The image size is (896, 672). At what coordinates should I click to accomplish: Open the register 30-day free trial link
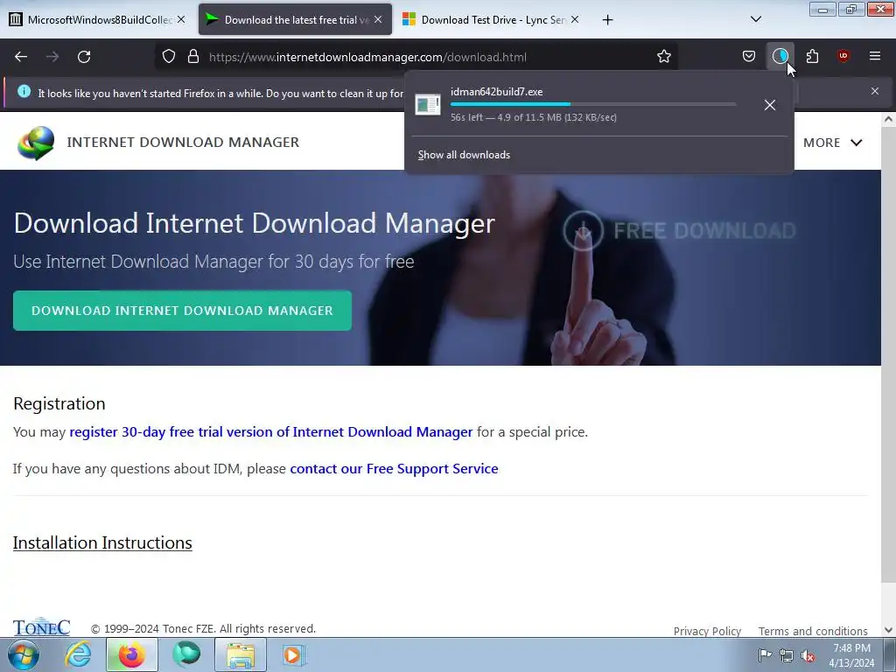[271, 431]
